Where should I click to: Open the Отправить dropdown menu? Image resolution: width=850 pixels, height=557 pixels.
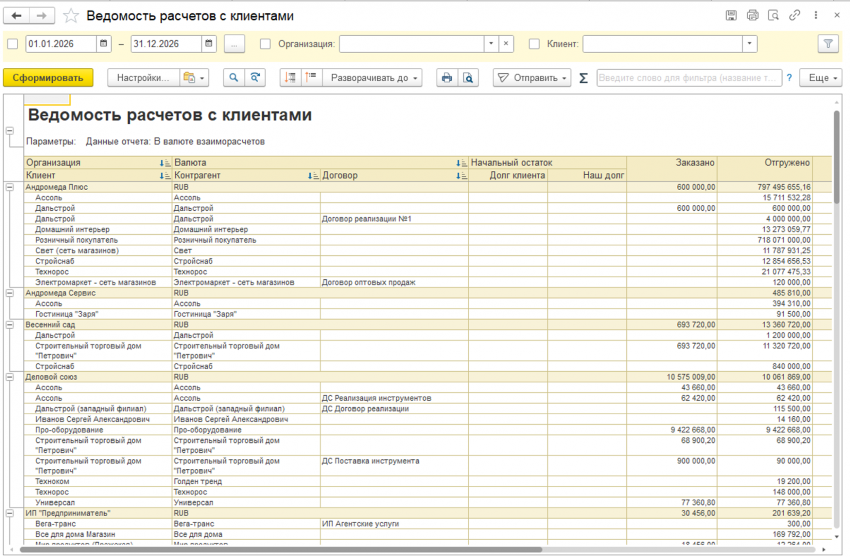tap(532, 78)
